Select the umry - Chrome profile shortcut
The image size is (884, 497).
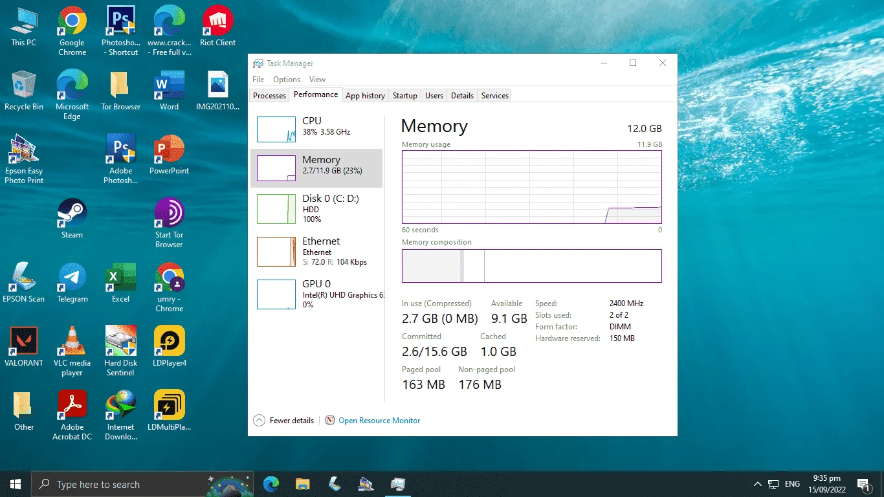(x=169, y=287)
